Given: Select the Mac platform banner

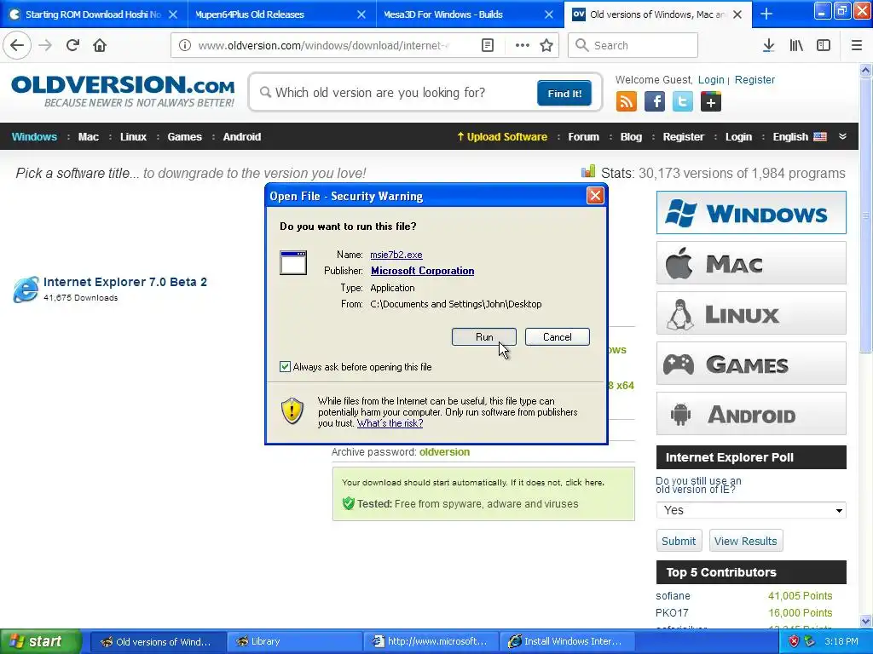Looking at the screenshot, I should click(x=751, y=262).
